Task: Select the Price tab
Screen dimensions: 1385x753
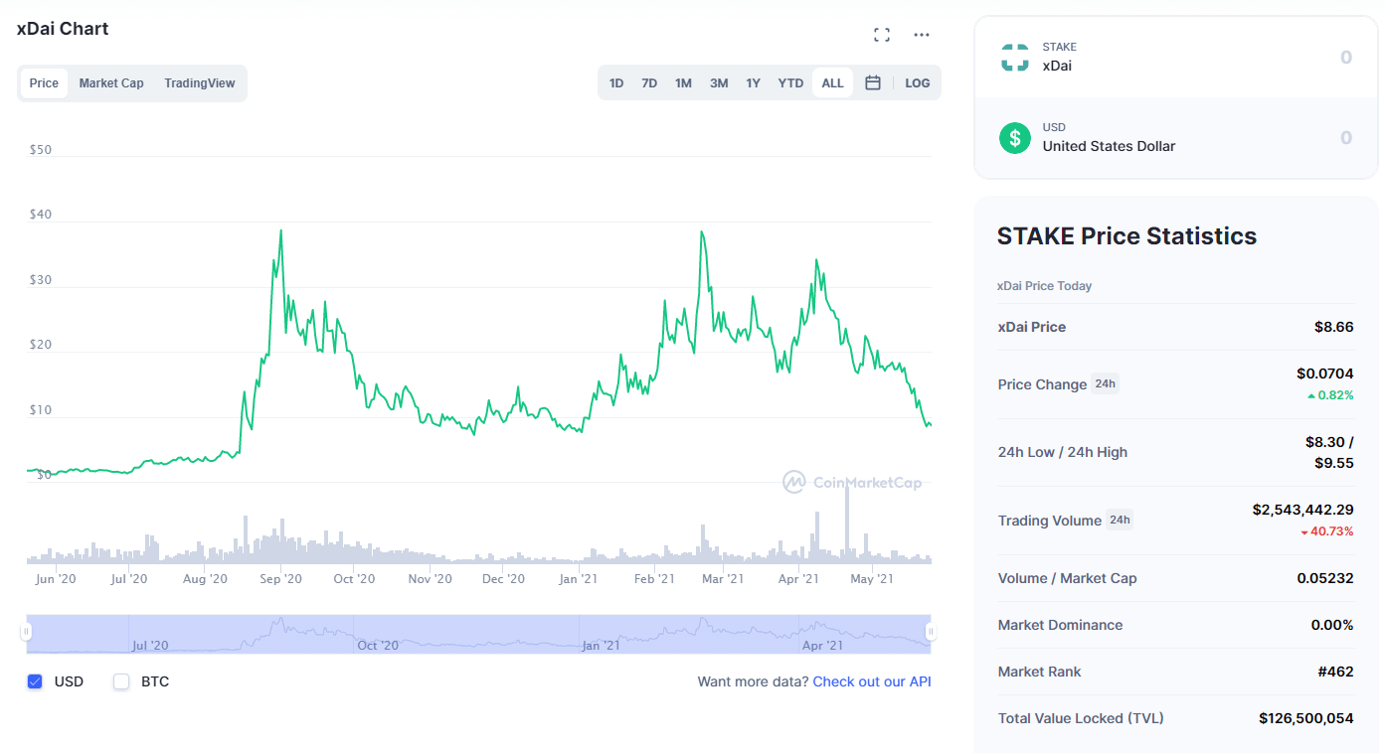Action: (x=44, y=83)
